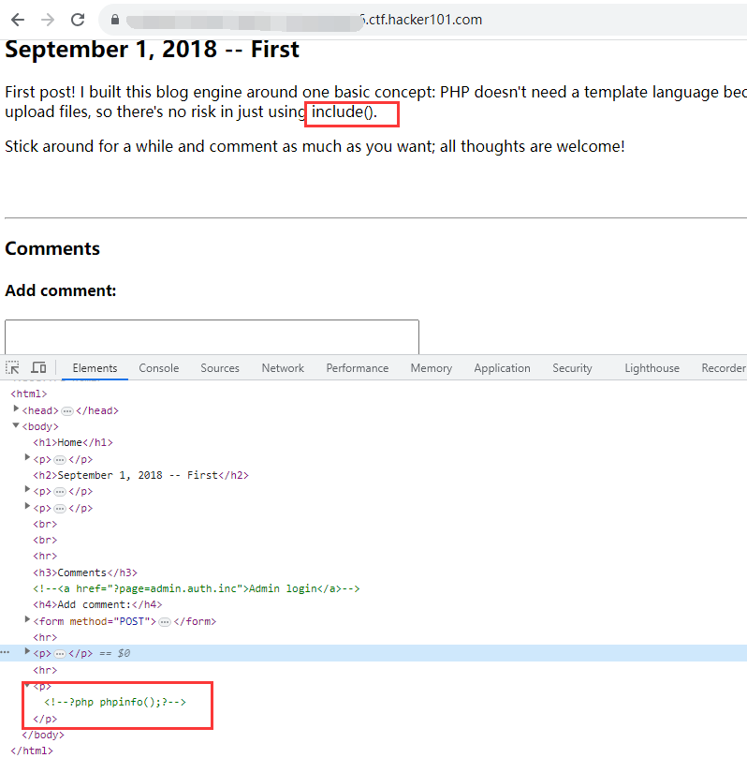Click the 'Add comment:' label on the page
The image size is (747, 758).
60,290
